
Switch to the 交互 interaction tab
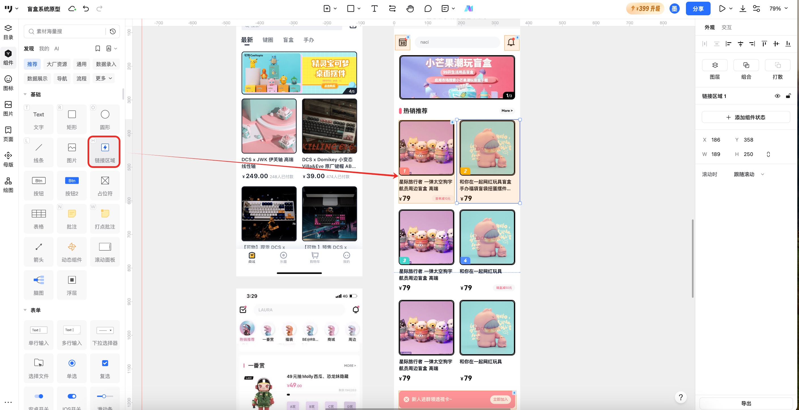coord(726,27)
